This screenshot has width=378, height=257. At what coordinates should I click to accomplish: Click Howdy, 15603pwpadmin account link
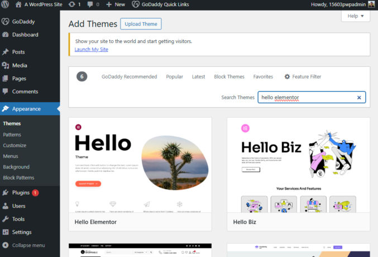click(338, 4)
